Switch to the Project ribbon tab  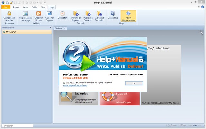pos(16,7)
